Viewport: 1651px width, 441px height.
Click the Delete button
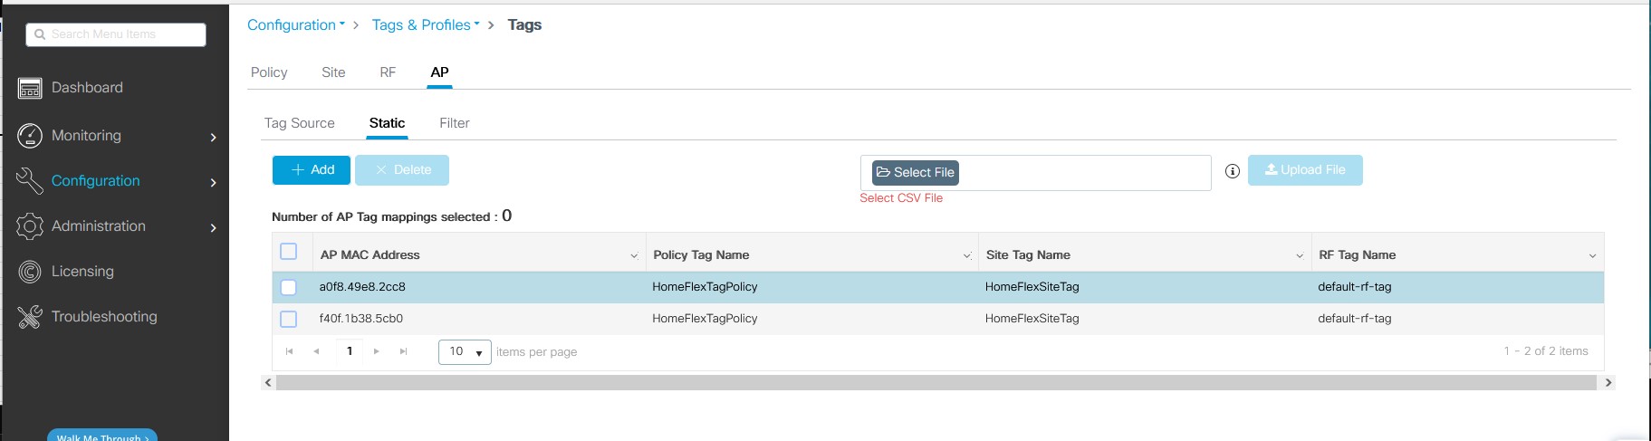pyautogui.click(x=402, y=170)
